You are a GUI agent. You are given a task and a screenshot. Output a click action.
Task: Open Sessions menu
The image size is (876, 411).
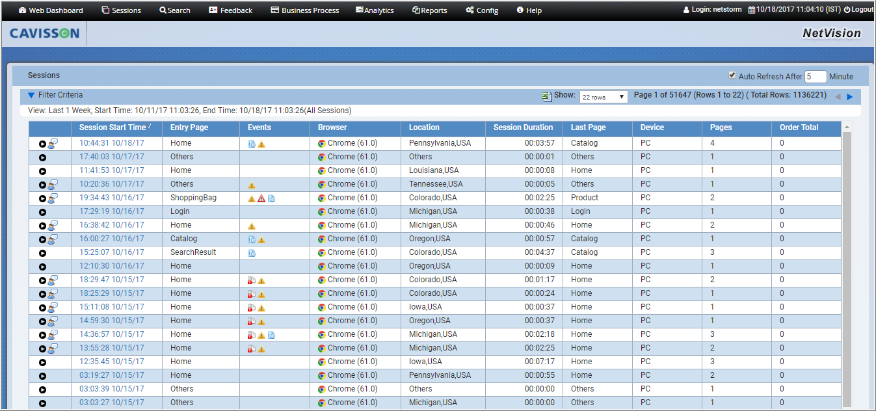122,10
